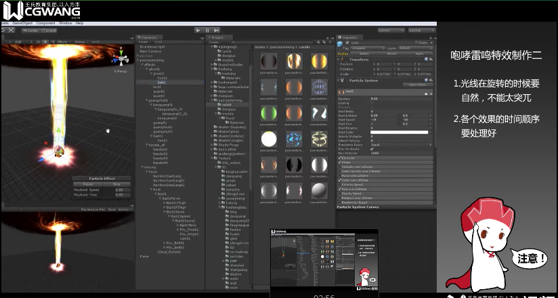Disable the Color over Lifetime module
The height and width of the screenshot is (298, 558).
pyautogui.click(x=340, y=180)
